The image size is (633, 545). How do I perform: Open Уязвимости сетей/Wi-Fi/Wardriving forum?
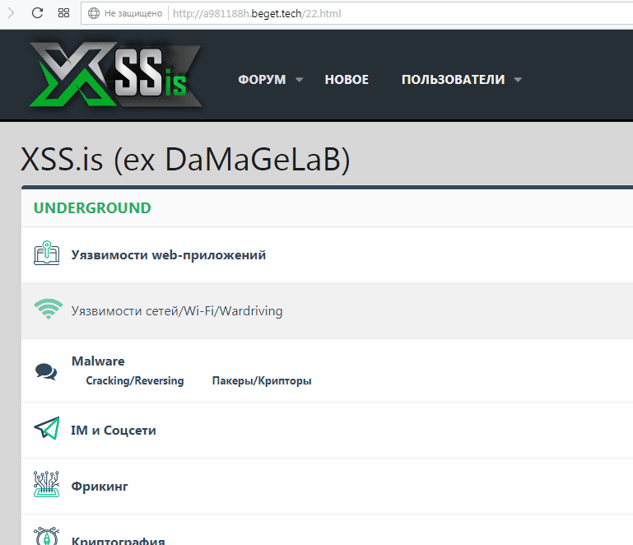click(x=177, y=311)
